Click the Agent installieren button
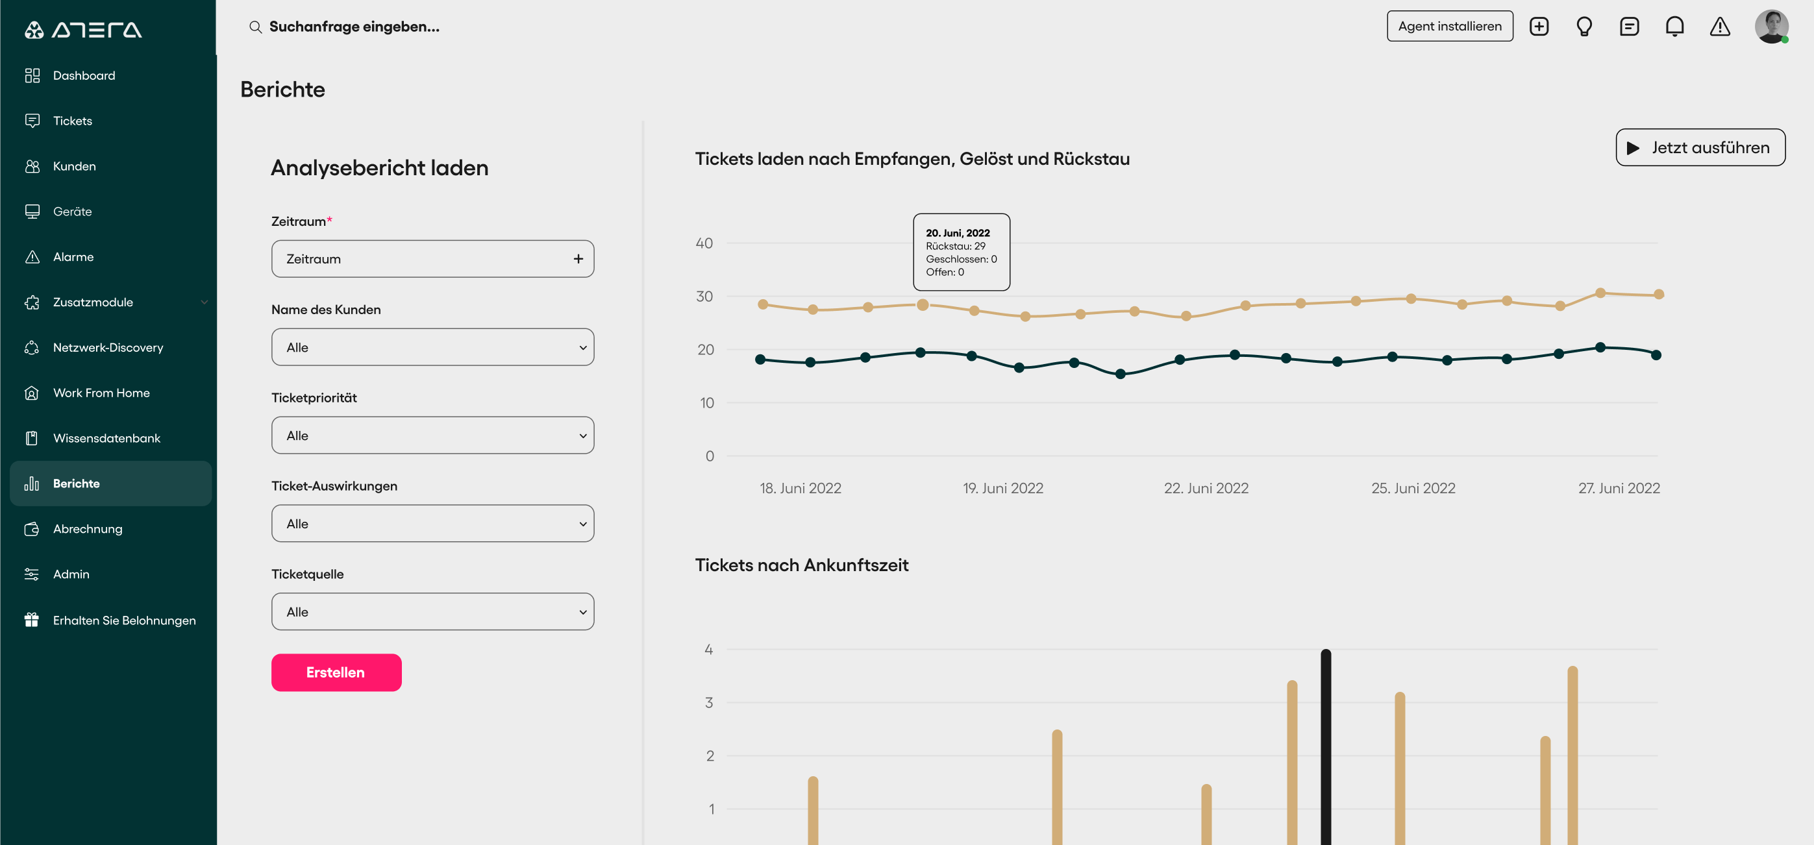Viewport: 1814px width, 845px height. pos(1450,26)
